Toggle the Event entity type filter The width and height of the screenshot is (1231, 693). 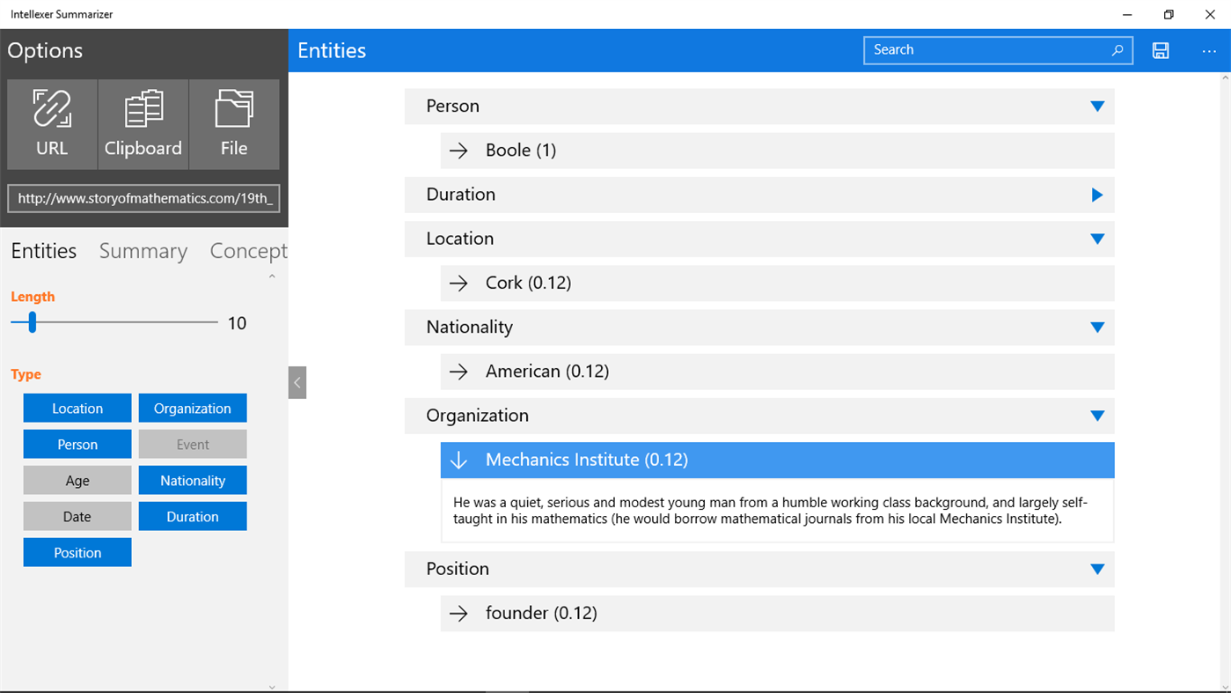[x=193, y=445]
